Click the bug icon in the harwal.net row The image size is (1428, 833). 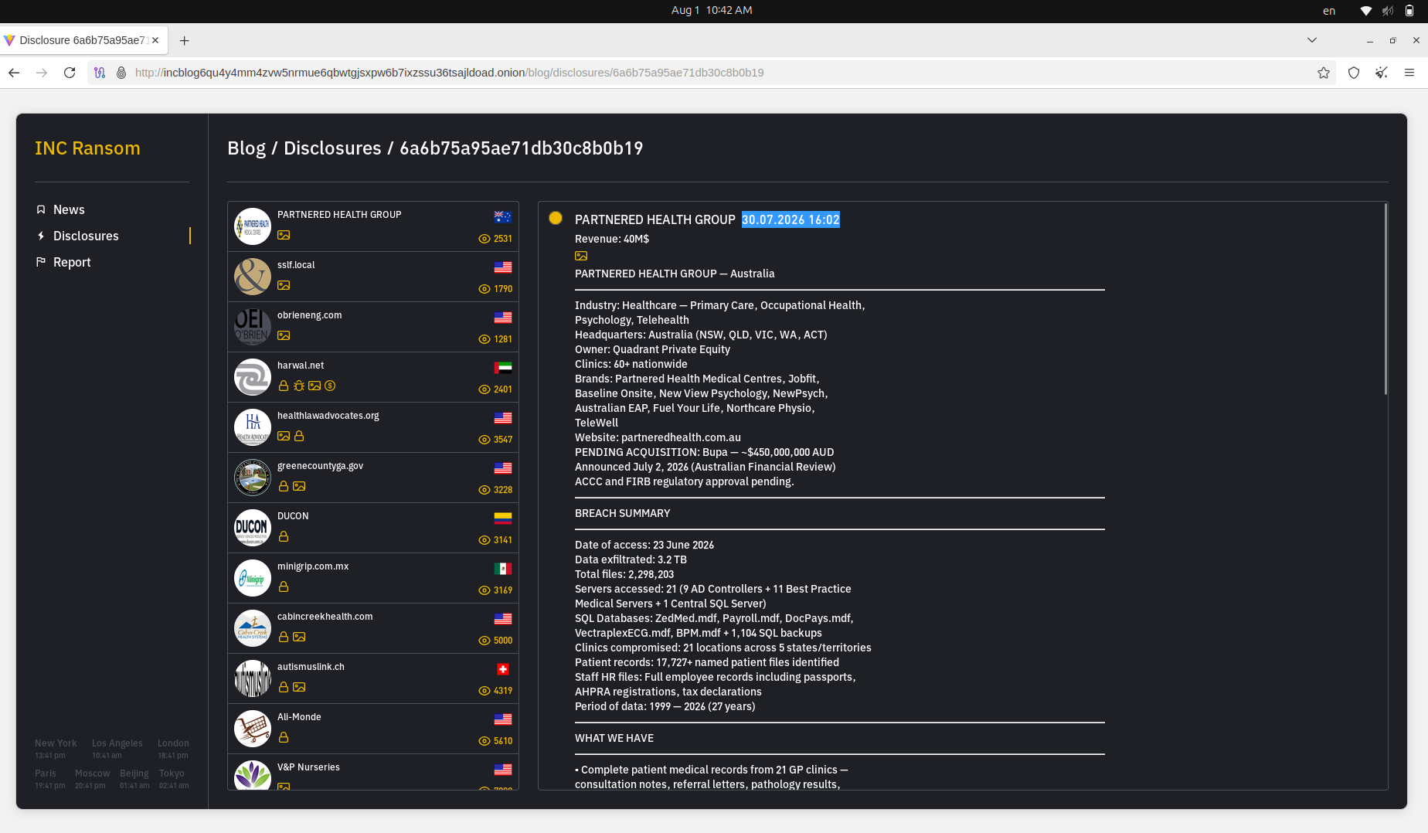click(x=299, y=386)
